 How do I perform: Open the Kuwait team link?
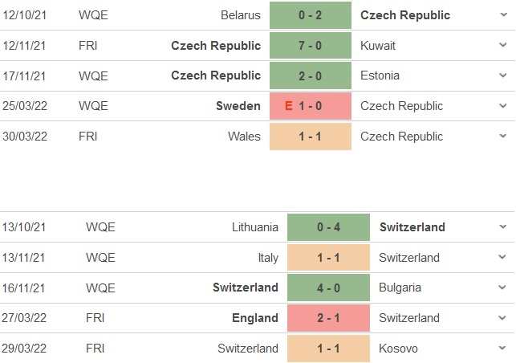(x=378, y=46)
